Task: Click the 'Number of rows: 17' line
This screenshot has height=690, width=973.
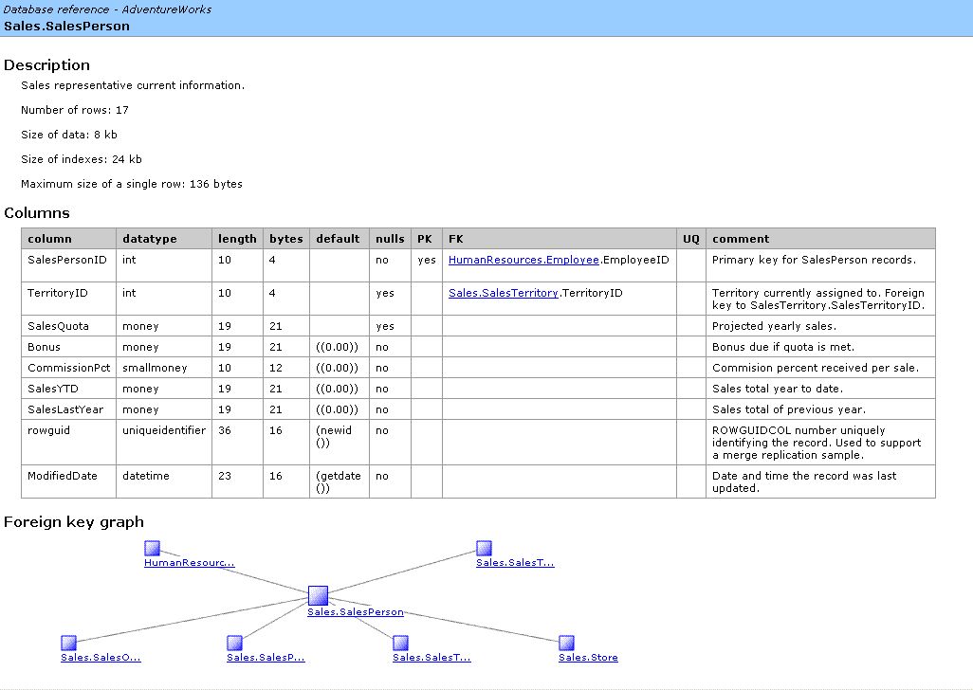Action: 75,110
